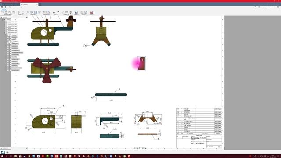This screenshot has width=281, height=158.
Task: Select the Detail View tool
Action: [x=14, y=12]
